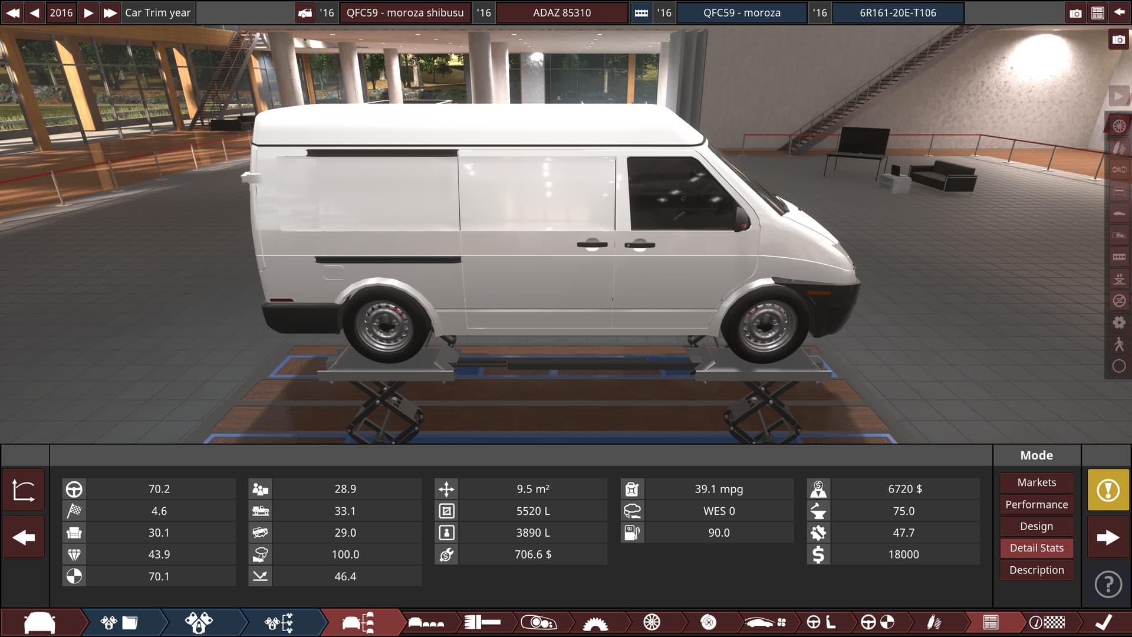The width and height of the screenshot is (1132, 637).
Task: Click the Description mode button
Action: point(1036,570)
